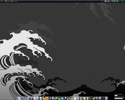This screenshot has height=100, width=125.
Task: Open the blue circular icon beside spreadsheet
Action: click(x=78, y=98)
